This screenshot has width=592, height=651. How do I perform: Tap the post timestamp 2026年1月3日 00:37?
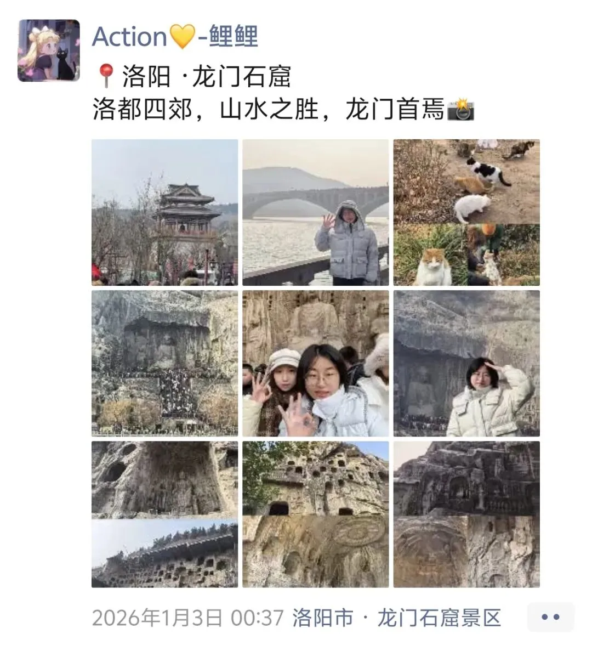pyautogui.click(x=188, y=618)
